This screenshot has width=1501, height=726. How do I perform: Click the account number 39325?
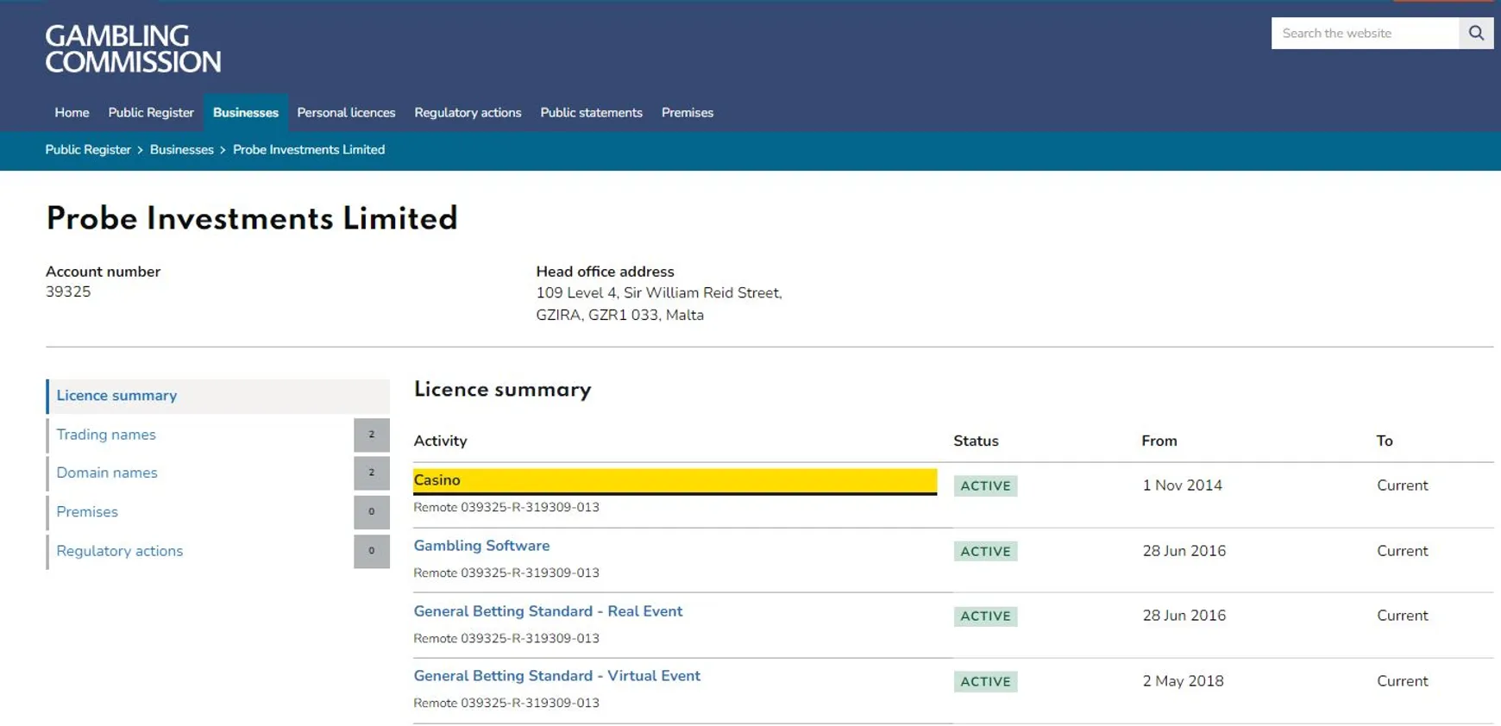point(68,292)
